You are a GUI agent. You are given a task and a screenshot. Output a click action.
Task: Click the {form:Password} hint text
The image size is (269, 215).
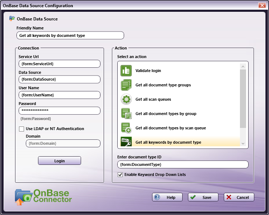tap(36, 119)
